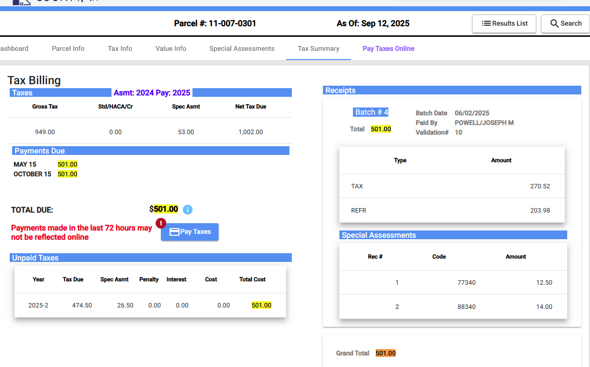Select the TAX row in Receipts table

click(x=451, y=186)
